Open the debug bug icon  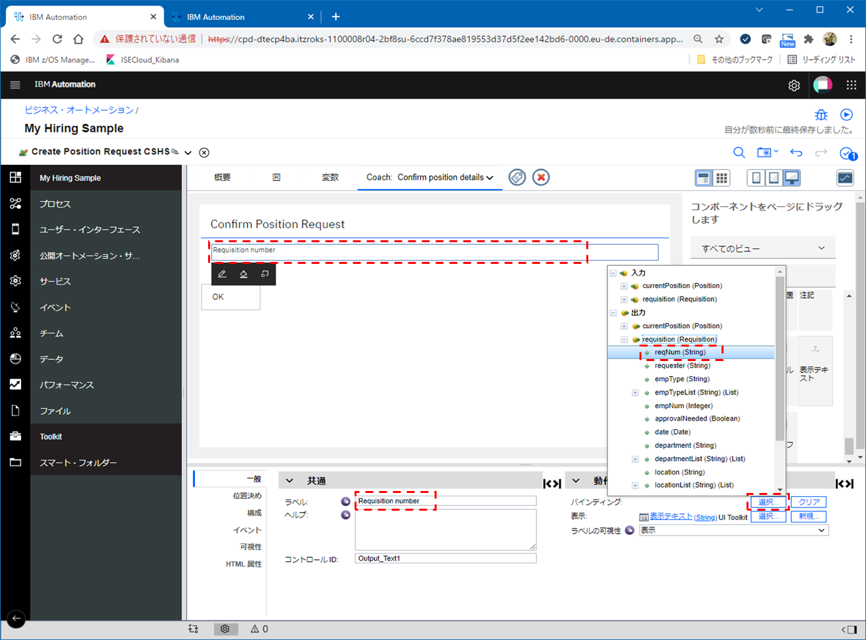point(821,115)
